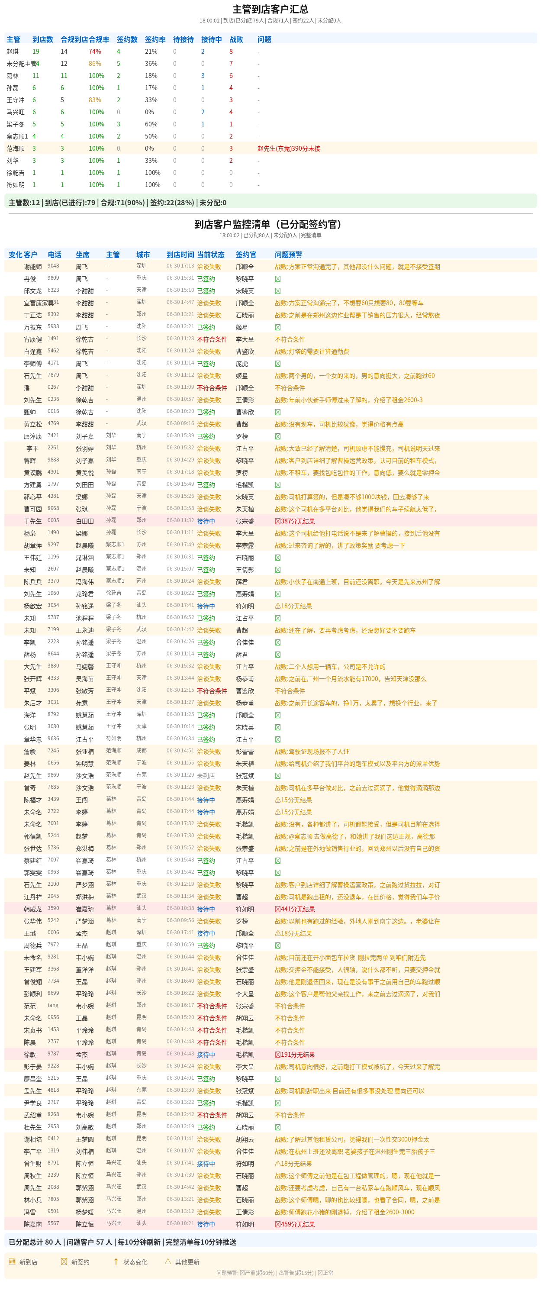The height and width of the screenshot is (1297, 541).
Task: Click the status box icon in 刘先生 1960's row
Action: tap(278, 594)
